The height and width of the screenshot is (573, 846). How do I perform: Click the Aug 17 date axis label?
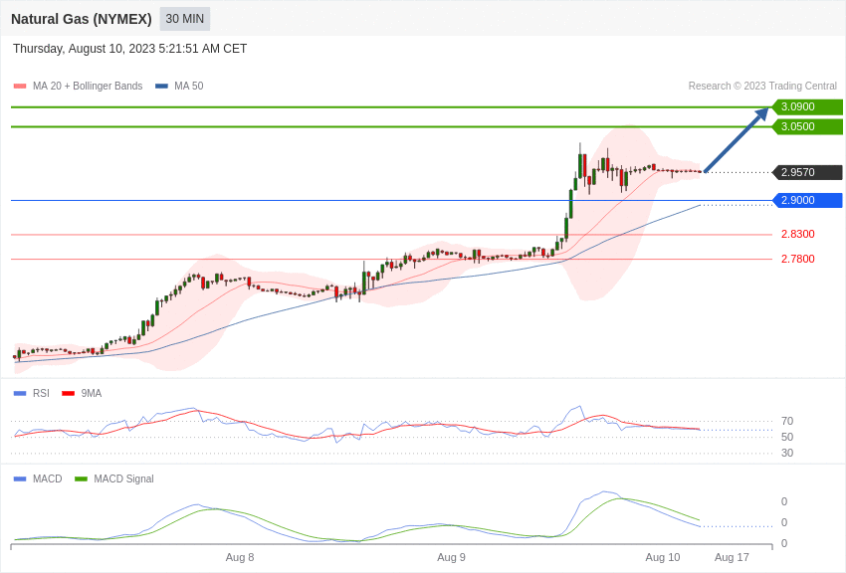tap(732, 557)
